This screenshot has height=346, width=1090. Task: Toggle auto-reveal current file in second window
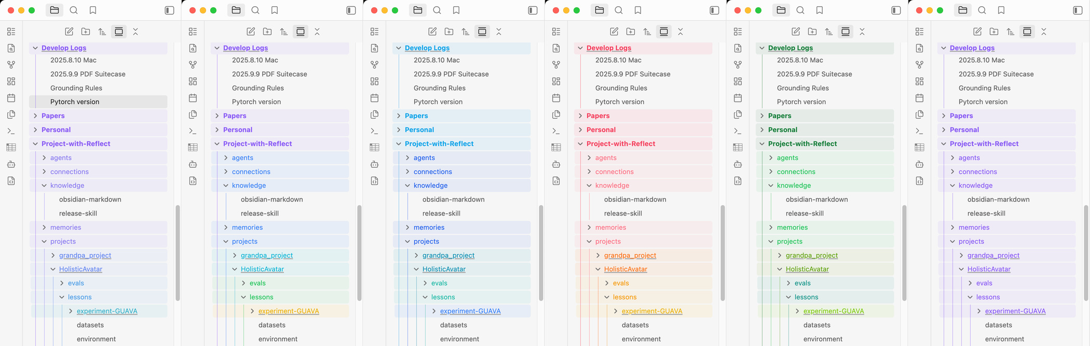[x=301, y=32]
